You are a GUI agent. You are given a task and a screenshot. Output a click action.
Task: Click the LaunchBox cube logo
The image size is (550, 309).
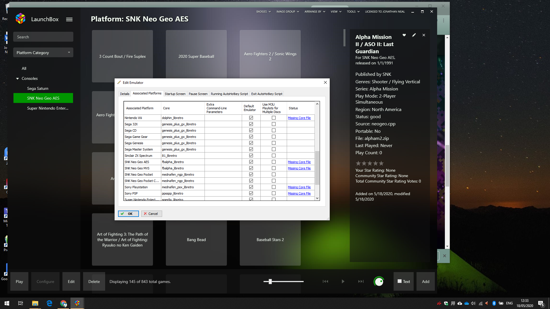pos(20,19)
